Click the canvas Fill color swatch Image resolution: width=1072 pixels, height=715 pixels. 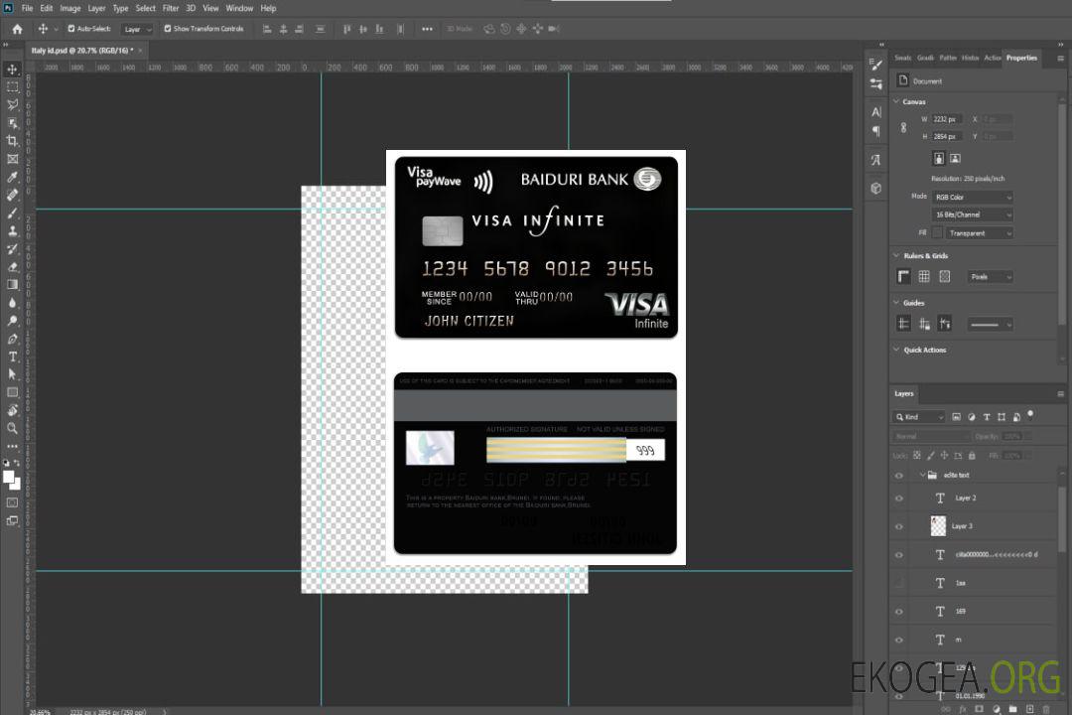[937, 233]
